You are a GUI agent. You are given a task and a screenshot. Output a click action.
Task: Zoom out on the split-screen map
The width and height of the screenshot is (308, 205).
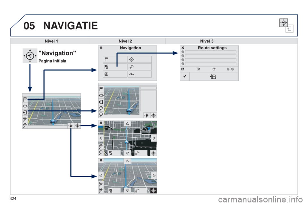(x=101, y=115)
